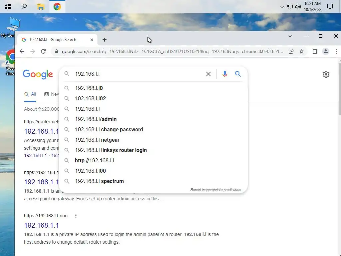Open 192.168.1.1 result from 192-168-1 site
Screen dimensions: 341x256
(41, 182)
